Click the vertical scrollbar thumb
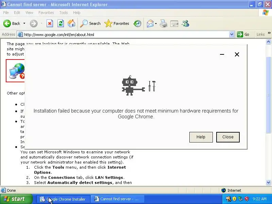Image resolution: width=272 pixels, height=204 pixels. (268, 95)
